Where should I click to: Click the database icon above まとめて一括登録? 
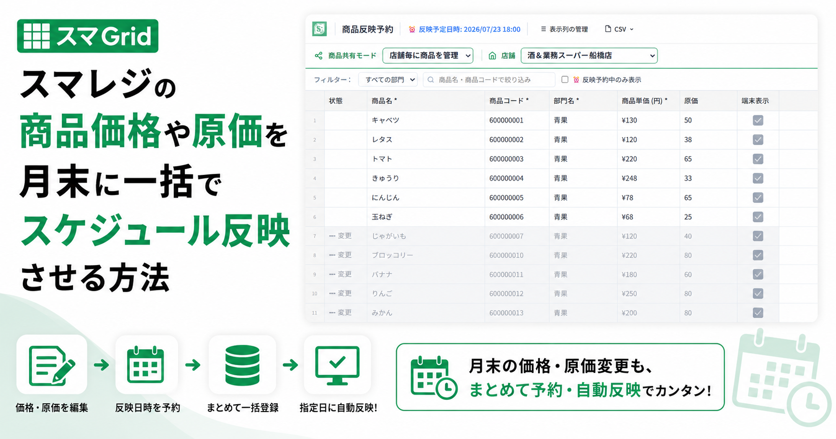(x=242, y=365)
